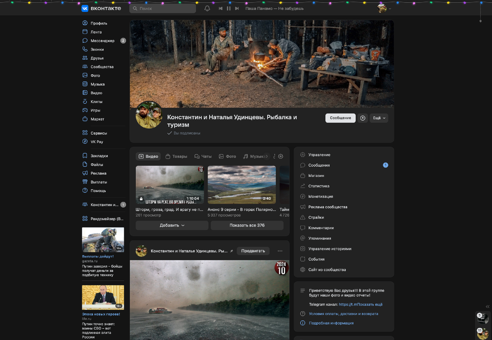The height and width of the screenshot is (340, 492).
Task: Open Константин и... community shortcut
Action: [x=104, y=205]
